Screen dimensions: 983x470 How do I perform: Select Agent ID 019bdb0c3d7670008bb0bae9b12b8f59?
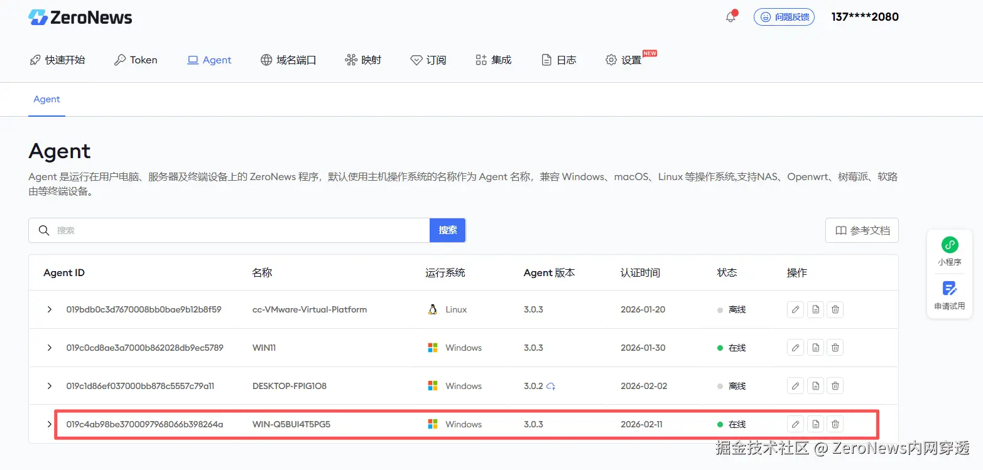pos(144,309)
